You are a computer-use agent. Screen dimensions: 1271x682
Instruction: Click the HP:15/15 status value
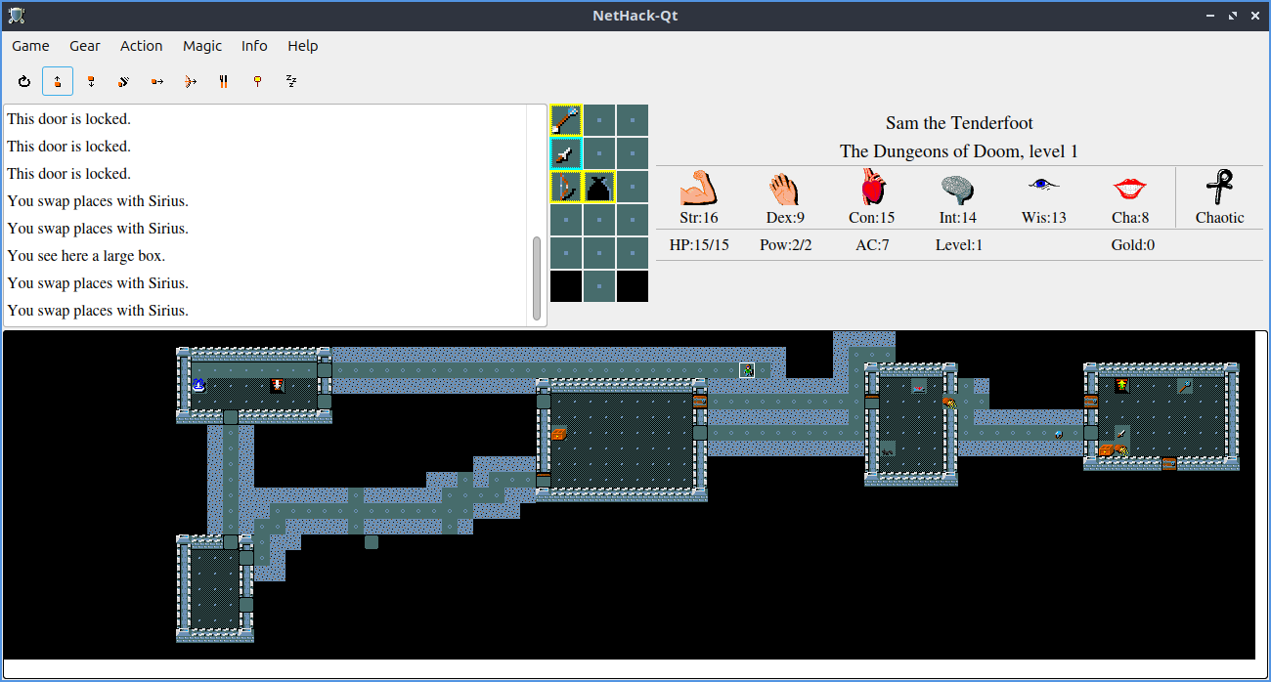(x=698, y=245)
